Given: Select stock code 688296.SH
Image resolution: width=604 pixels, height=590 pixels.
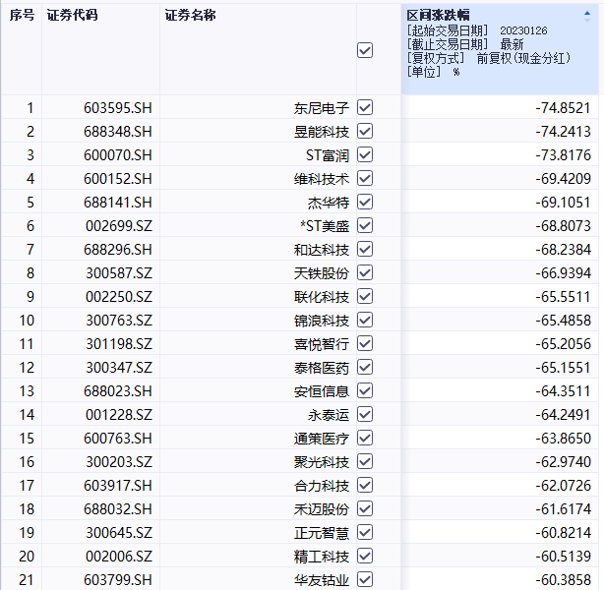Looking at the screenshot, I should pos(118,250).
